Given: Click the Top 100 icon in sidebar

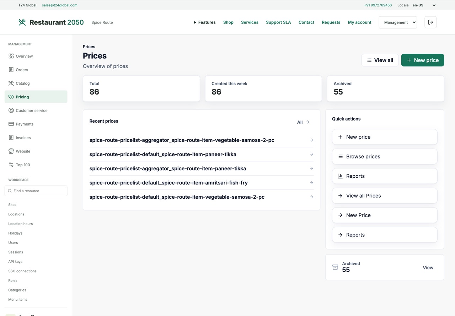Looking at the screenshot, I should (11, 165).
